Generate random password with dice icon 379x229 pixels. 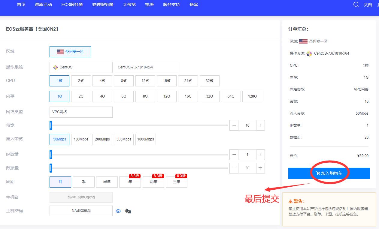128,211
